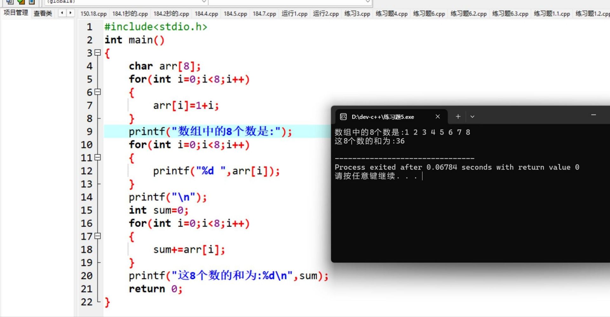The height and width of the screenshot is (317, 610).
Task: Collapse the for-loop fold at line 6
Action: [x=98, y=92]
